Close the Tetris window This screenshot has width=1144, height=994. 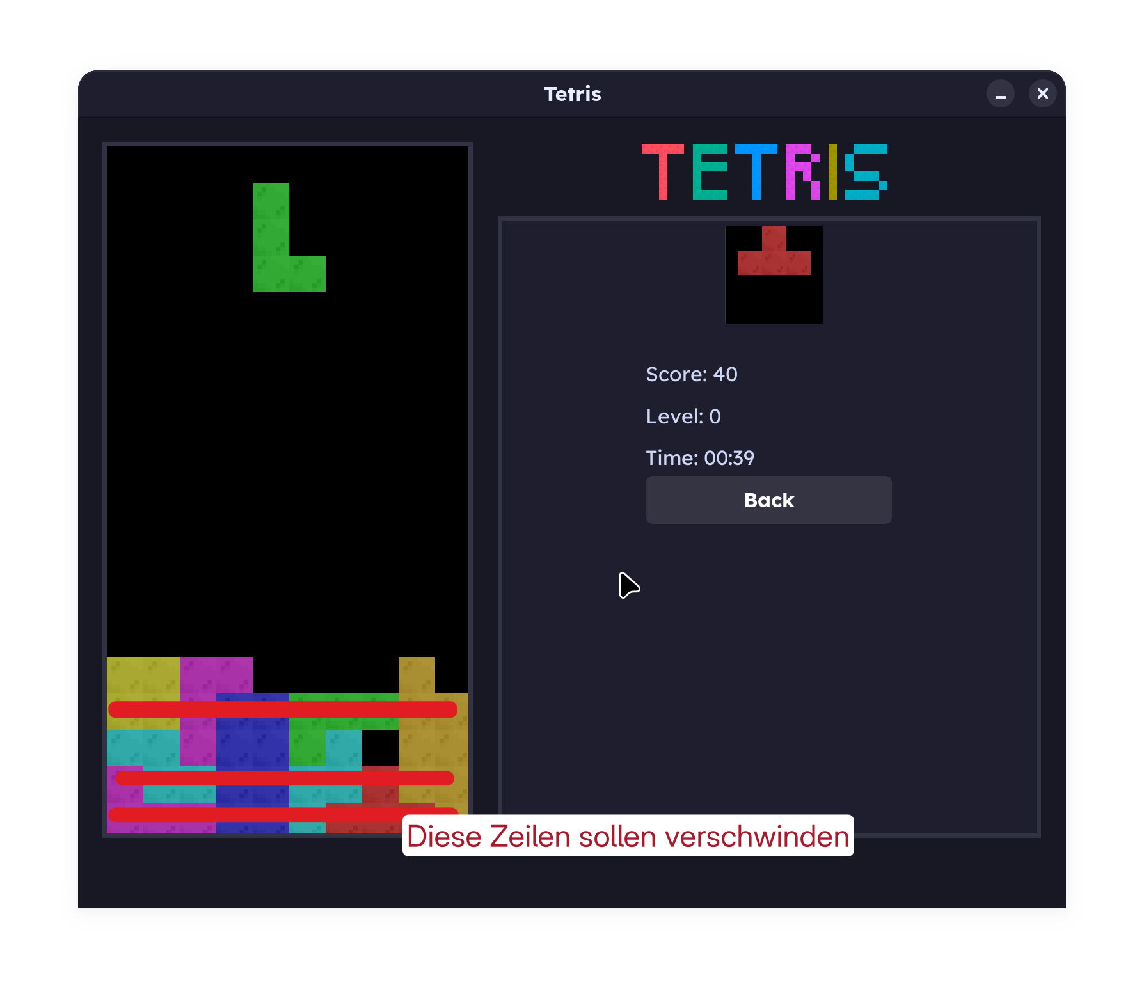click(x=1042, y=94)
